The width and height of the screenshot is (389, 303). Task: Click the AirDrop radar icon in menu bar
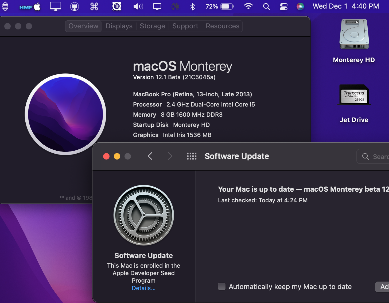coord(175,6)
